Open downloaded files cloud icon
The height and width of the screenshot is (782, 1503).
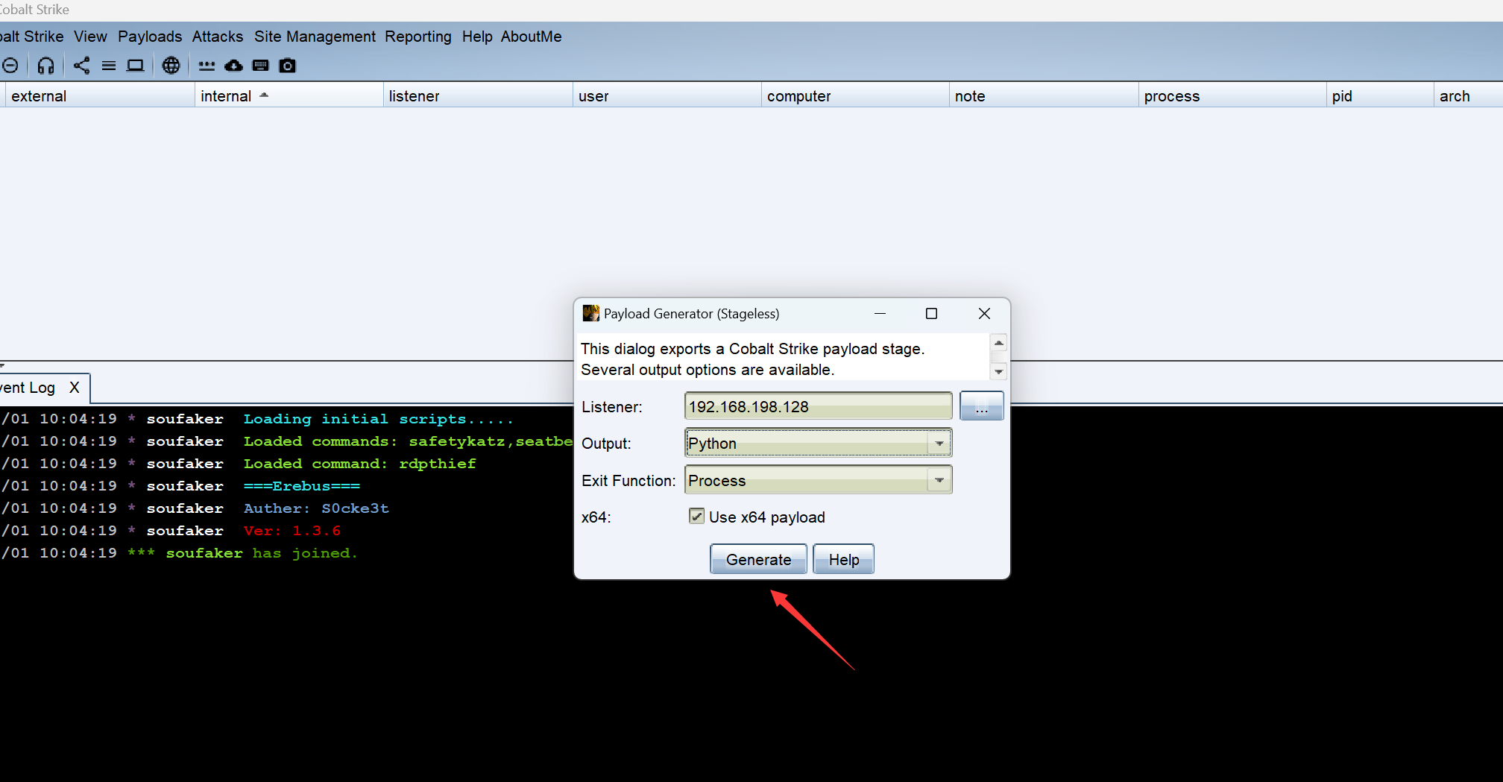[233, 66]
